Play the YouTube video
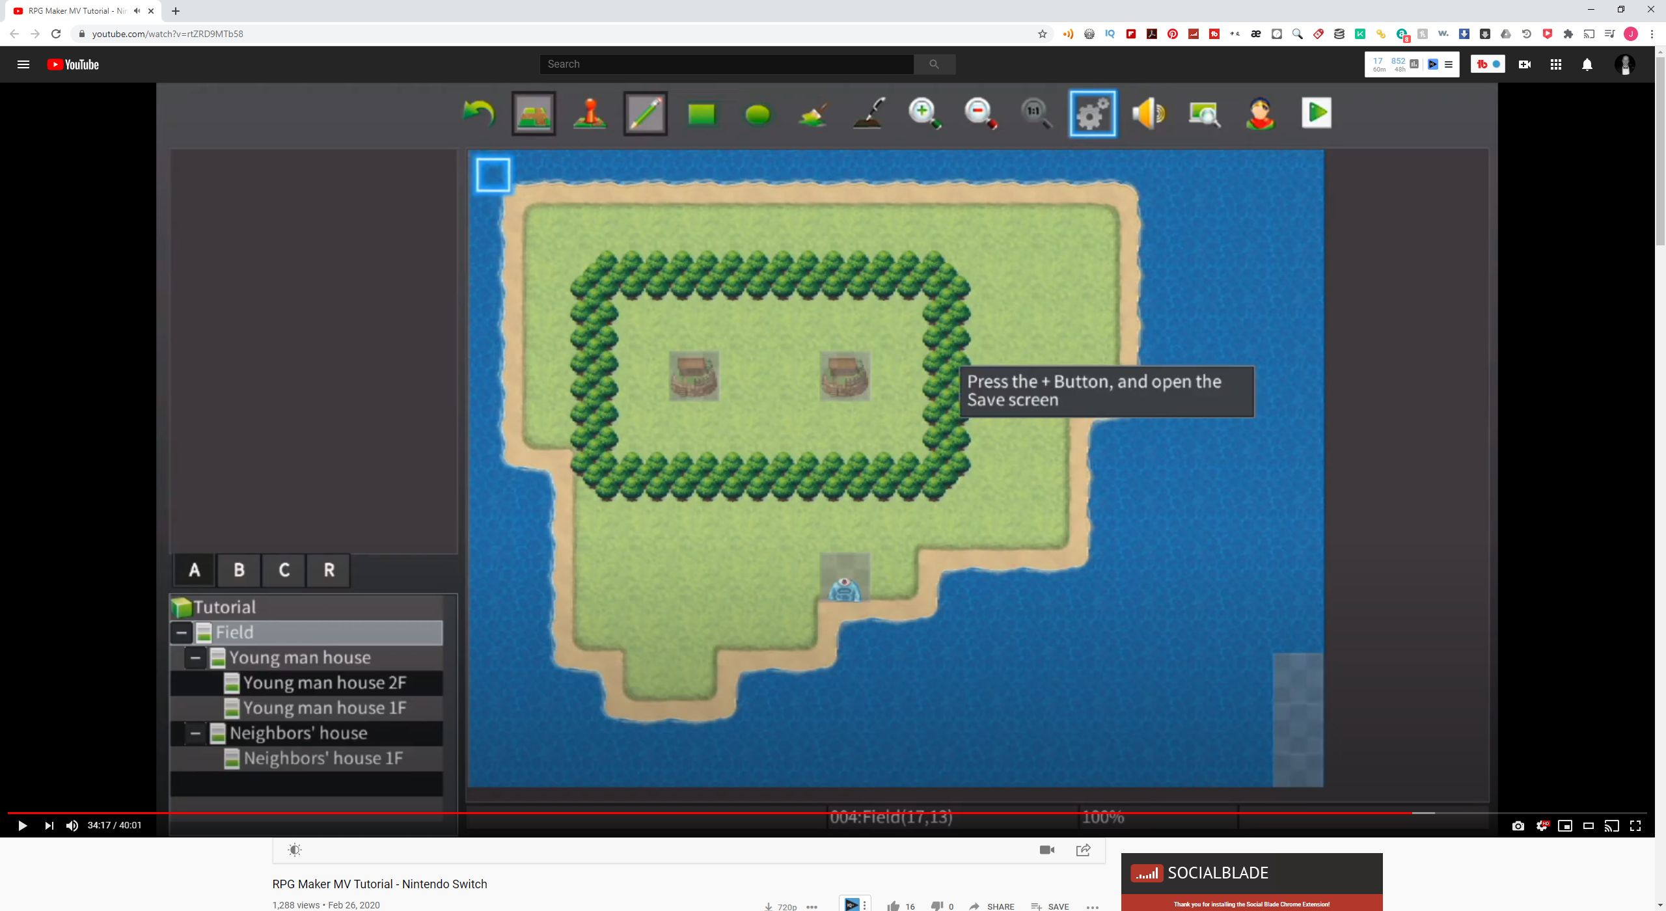 pos(22,826)
